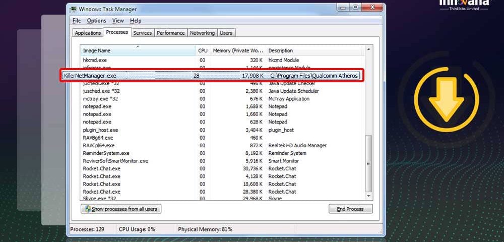Select the jusched.exe *32 process

(x=222, y=91)
